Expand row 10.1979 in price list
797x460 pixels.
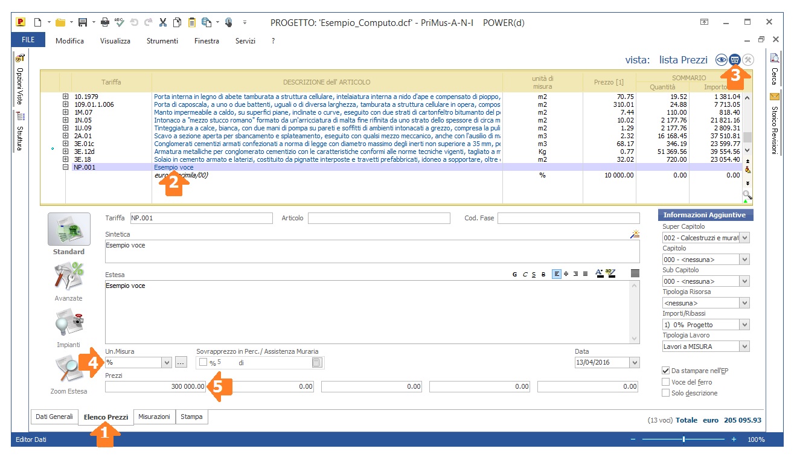[66, 97]
